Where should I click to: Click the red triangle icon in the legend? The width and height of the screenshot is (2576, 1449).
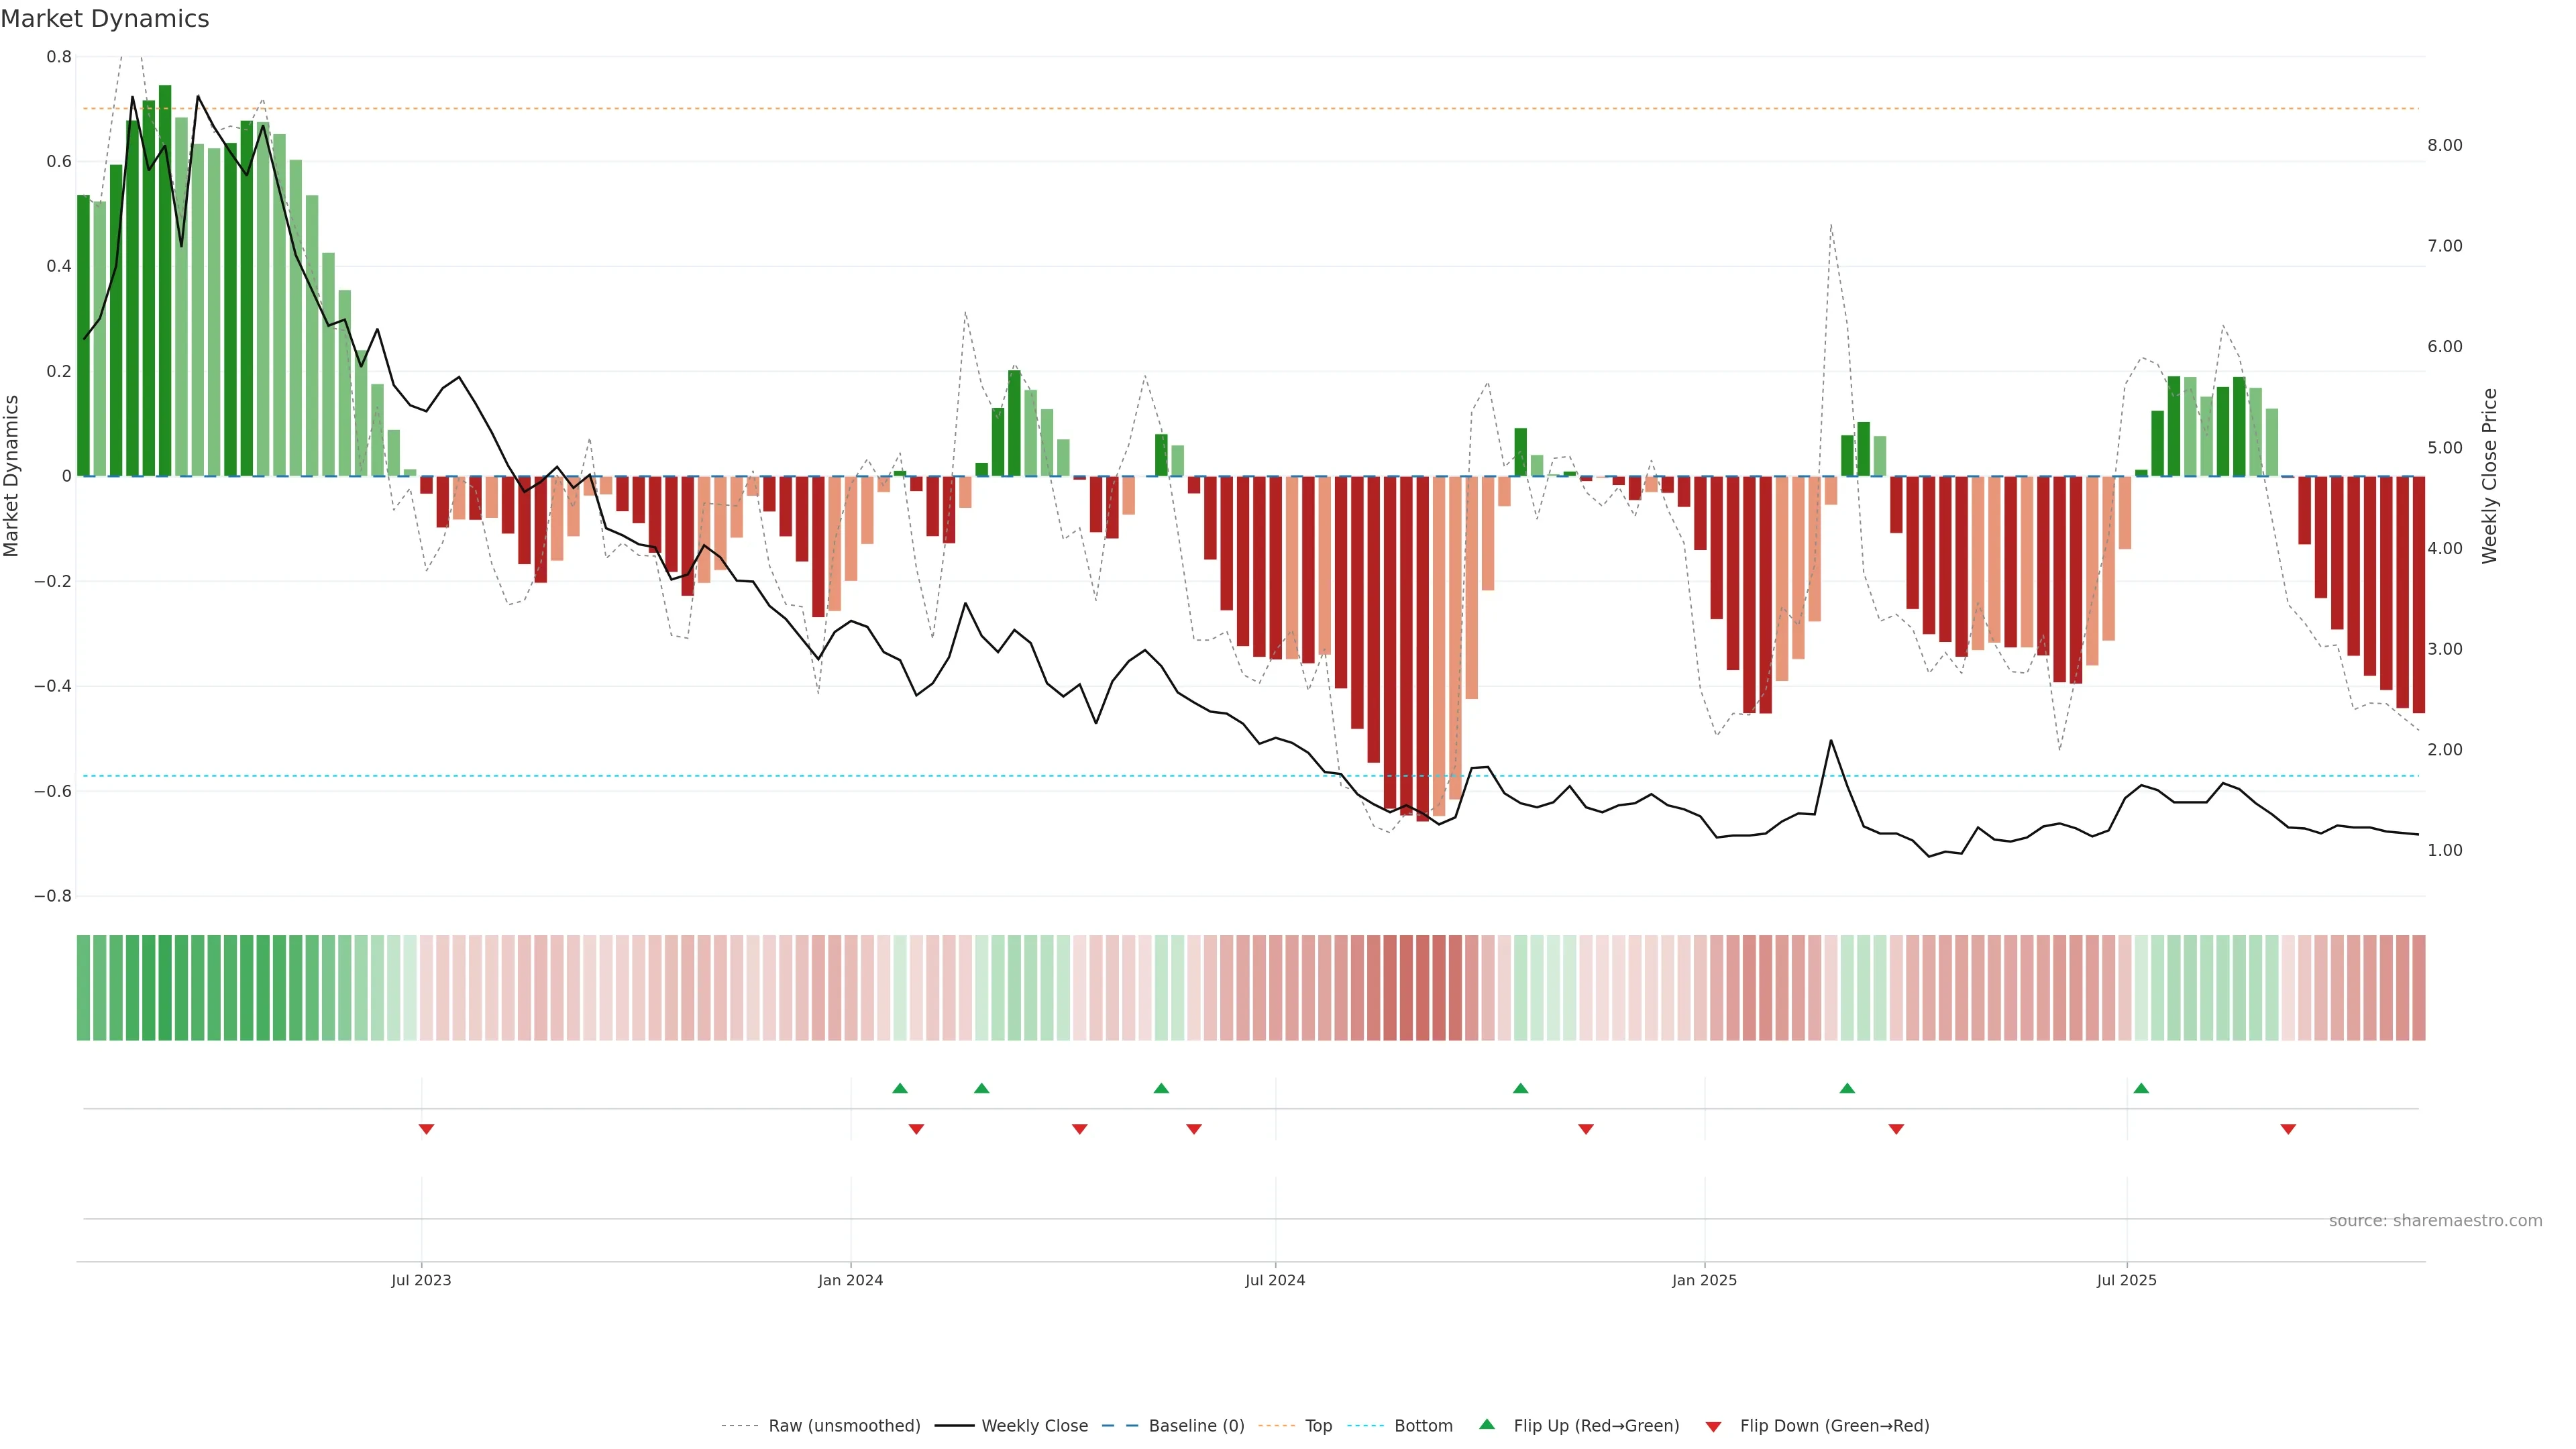click(1713, 1426)
